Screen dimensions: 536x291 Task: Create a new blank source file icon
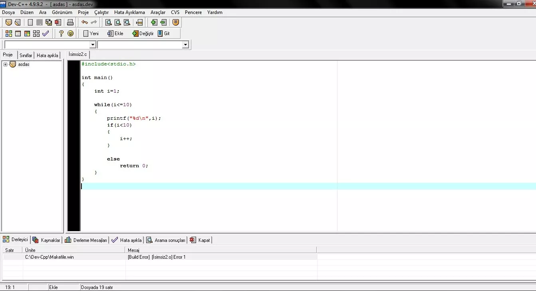[30, 22]
